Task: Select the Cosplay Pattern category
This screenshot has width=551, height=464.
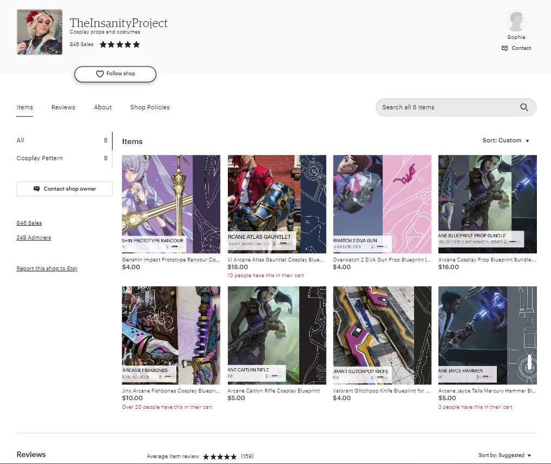Action: click(62, 158)
